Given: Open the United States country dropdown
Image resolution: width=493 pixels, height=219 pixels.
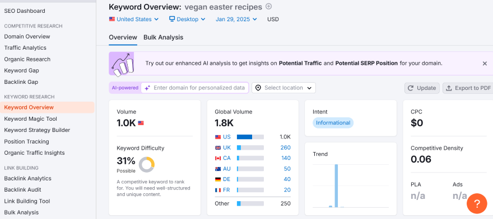Looking at the screenshot, I should pyautogui.click(x=134, y=19).
